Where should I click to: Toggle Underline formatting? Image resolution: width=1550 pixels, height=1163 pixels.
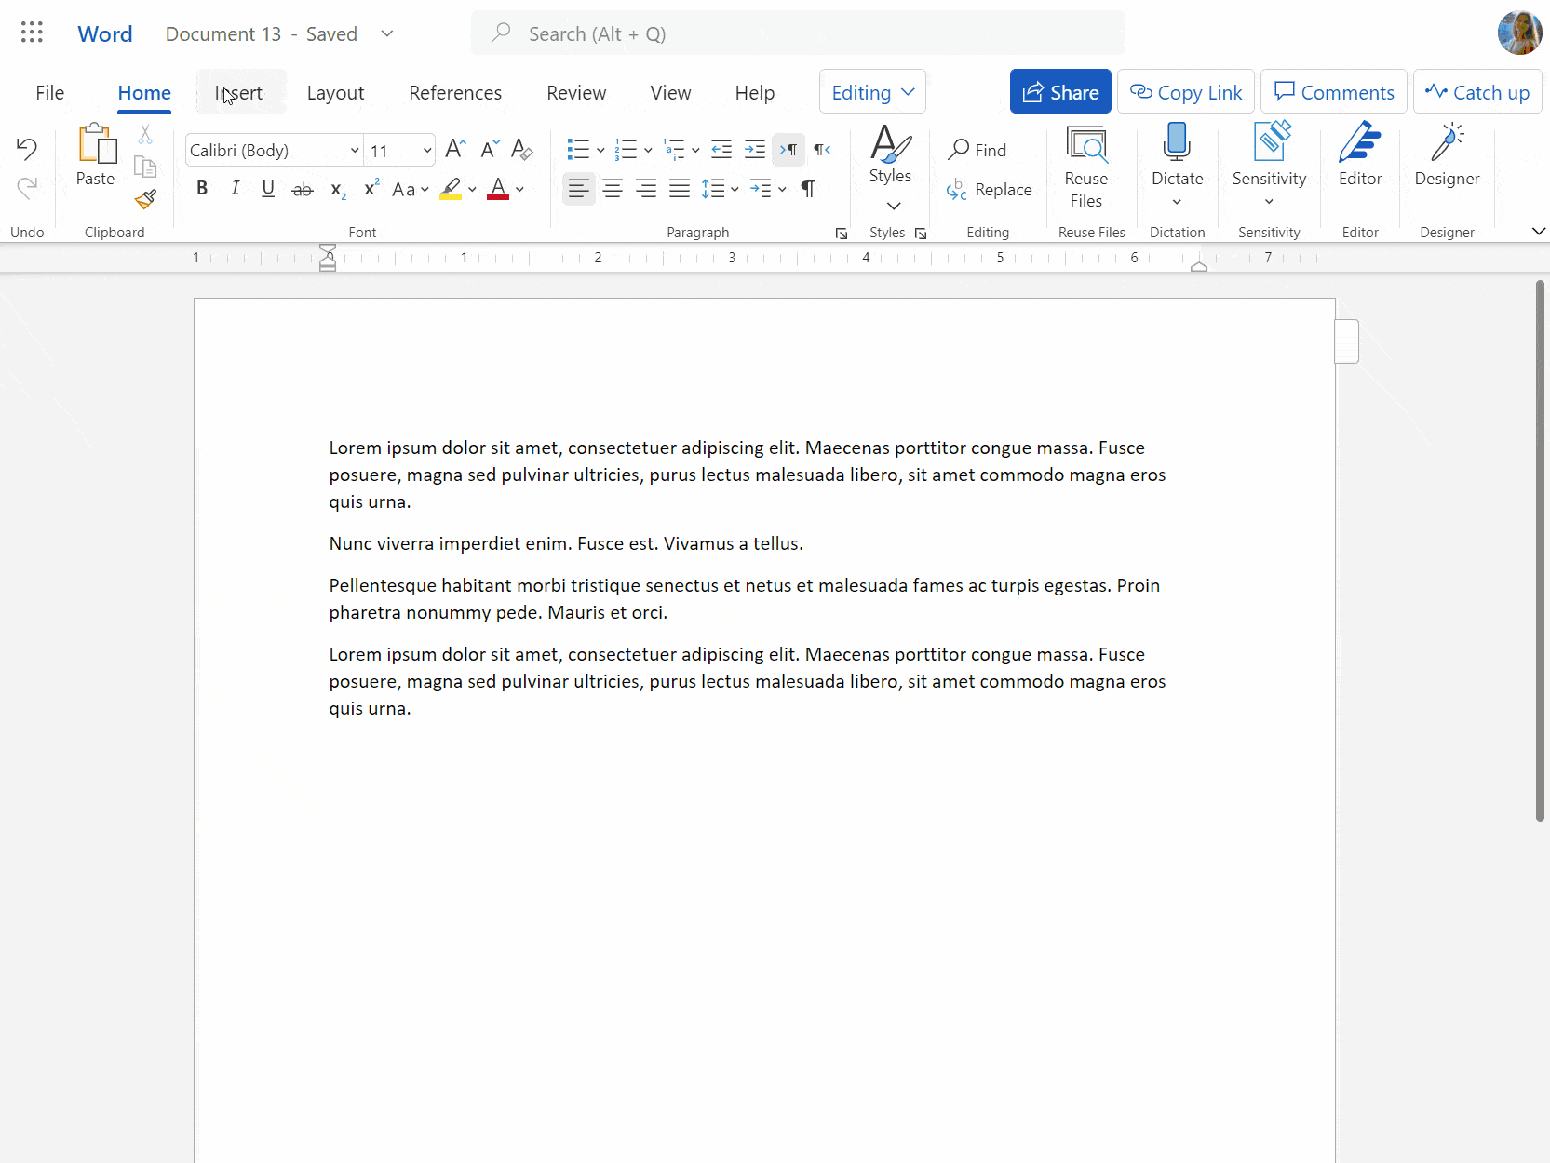point(268,189)
